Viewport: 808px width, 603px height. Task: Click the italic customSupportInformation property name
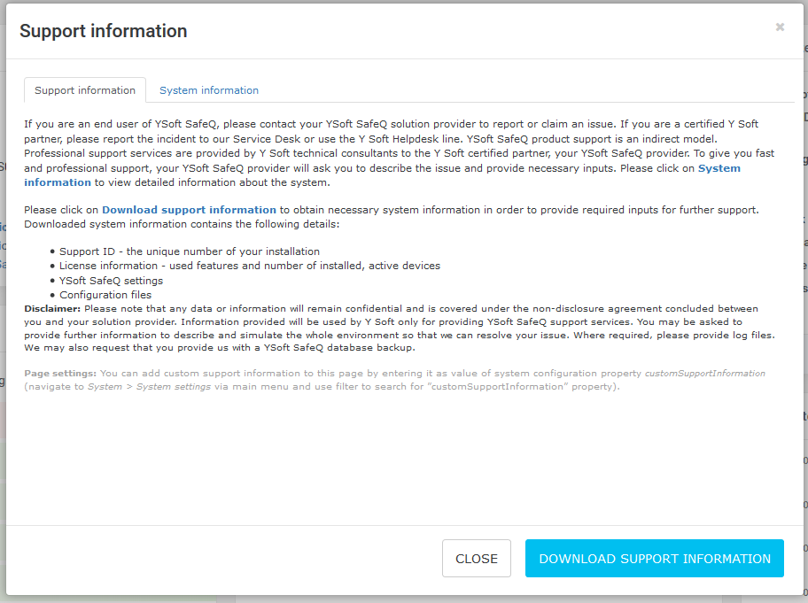[703, 374]
